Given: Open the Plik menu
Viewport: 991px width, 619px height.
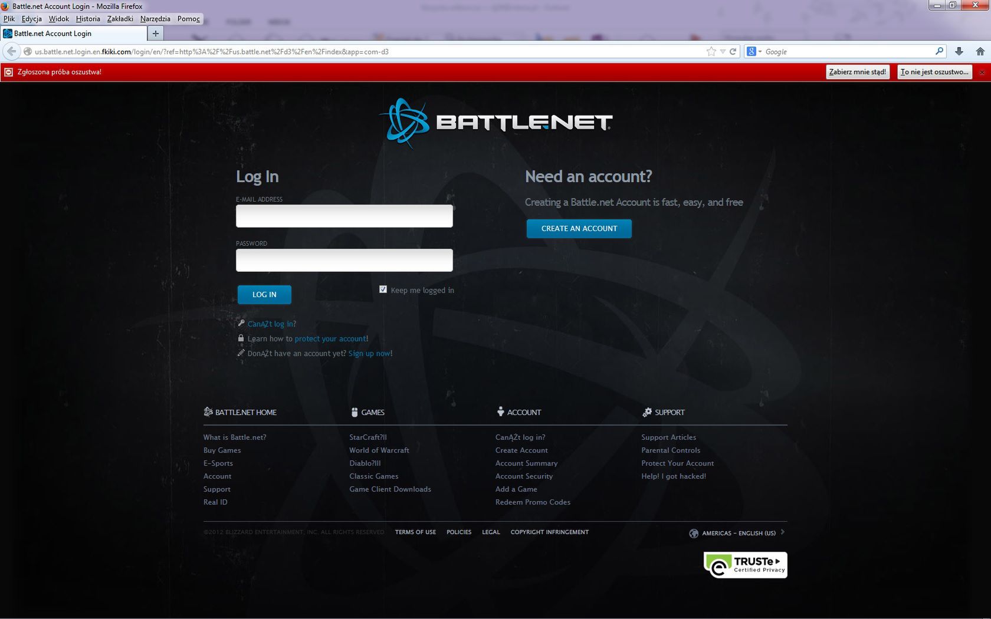Looking at the screenshot, I should click(x=9, y=19).
